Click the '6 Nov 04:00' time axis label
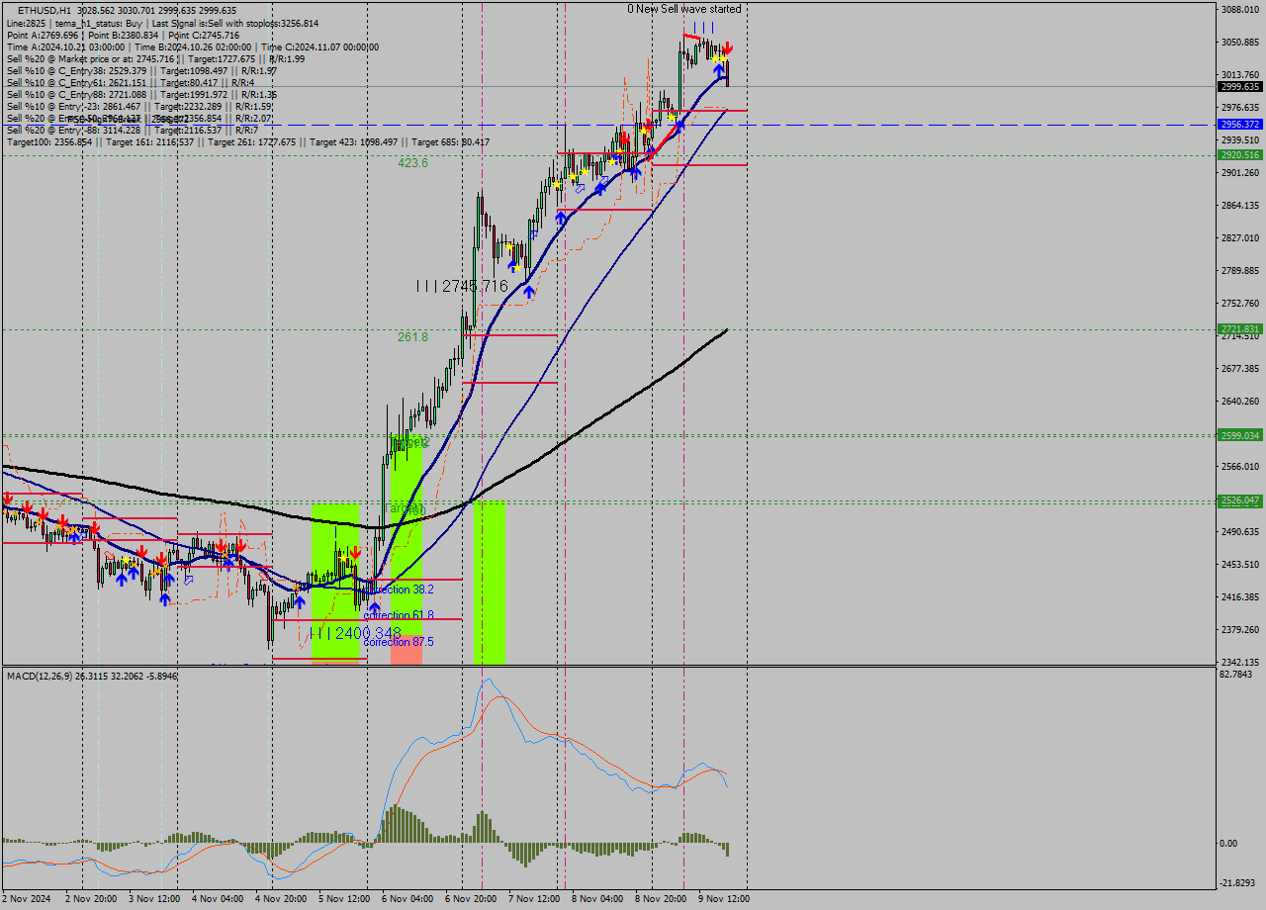The height and width of the screenshot is (910, 1266). coord(407,899)
